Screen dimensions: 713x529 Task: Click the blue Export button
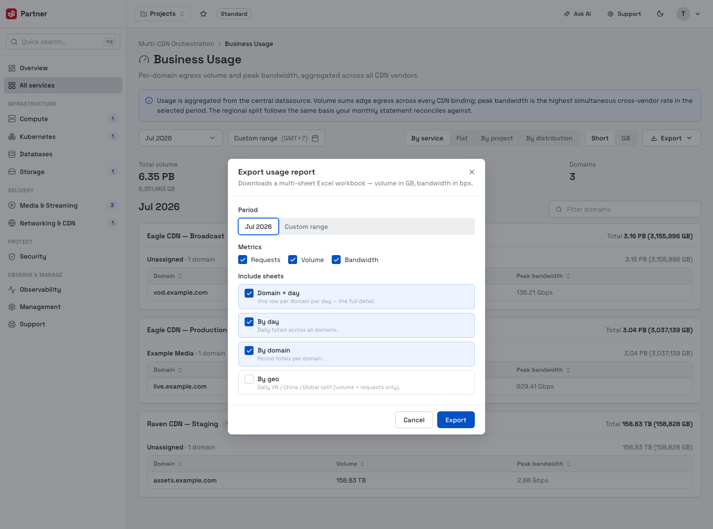click(456, 420)
